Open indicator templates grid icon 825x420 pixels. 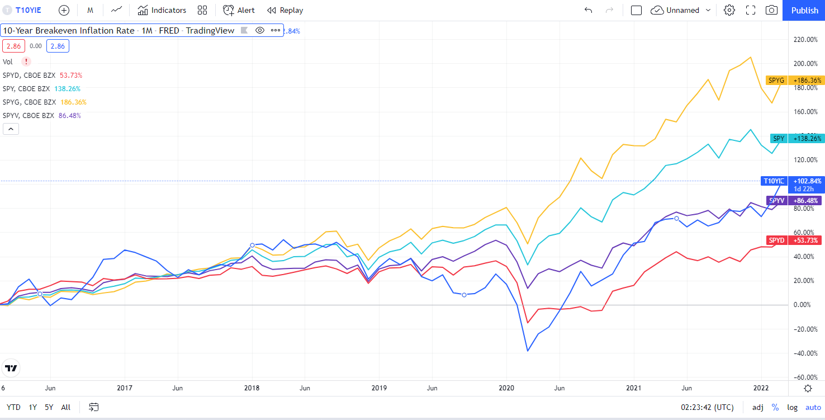tap(202, 10)
